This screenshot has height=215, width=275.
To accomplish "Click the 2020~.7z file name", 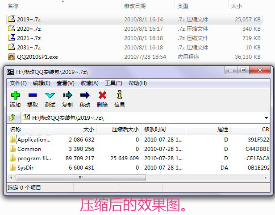I will 29,28.
